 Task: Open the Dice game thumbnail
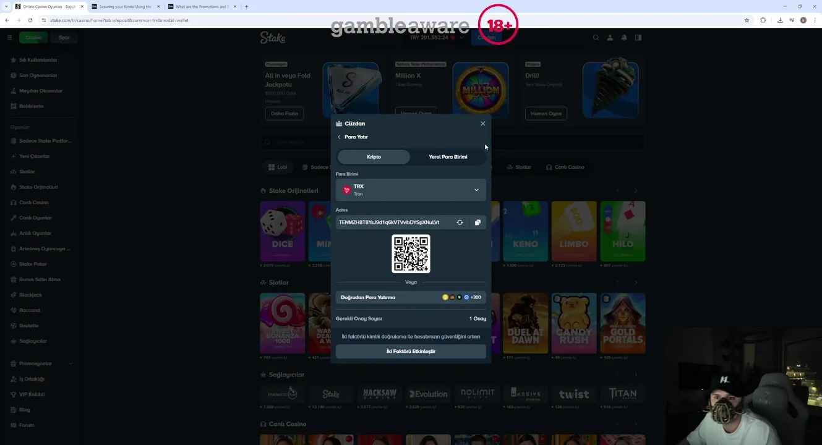(283, 232)
